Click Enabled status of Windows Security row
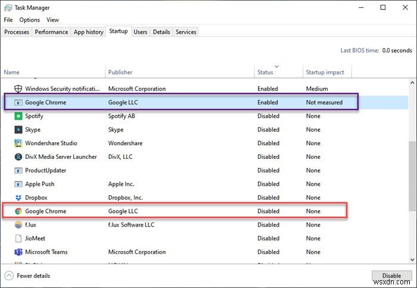The width and height of the screenshot is (417, 288). [267, 89]
